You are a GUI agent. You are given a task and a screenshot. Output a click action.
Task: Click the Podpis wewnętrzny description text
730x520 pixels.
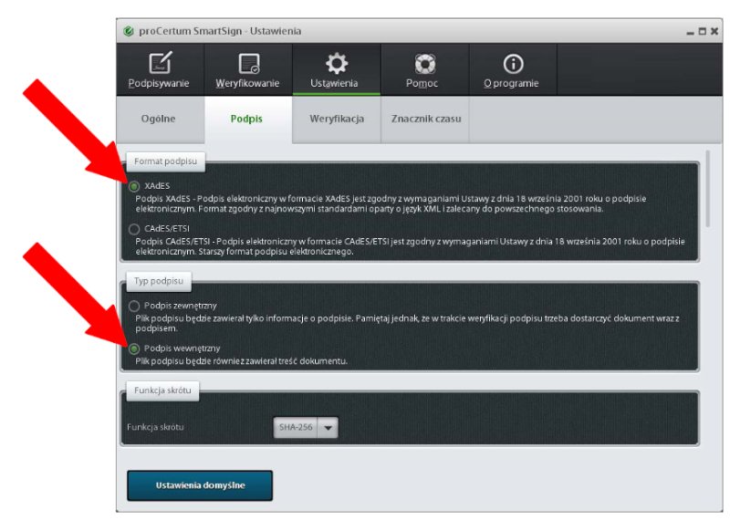241,361
